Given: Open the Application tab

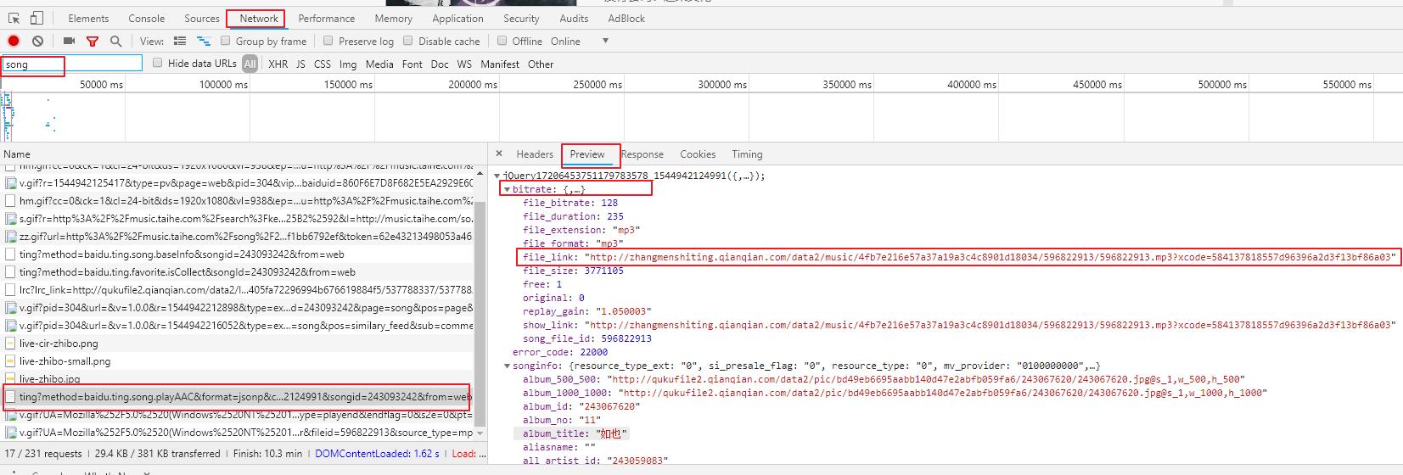Looking at the screenshot, I should pyautogui.click(x=457, y=18).
